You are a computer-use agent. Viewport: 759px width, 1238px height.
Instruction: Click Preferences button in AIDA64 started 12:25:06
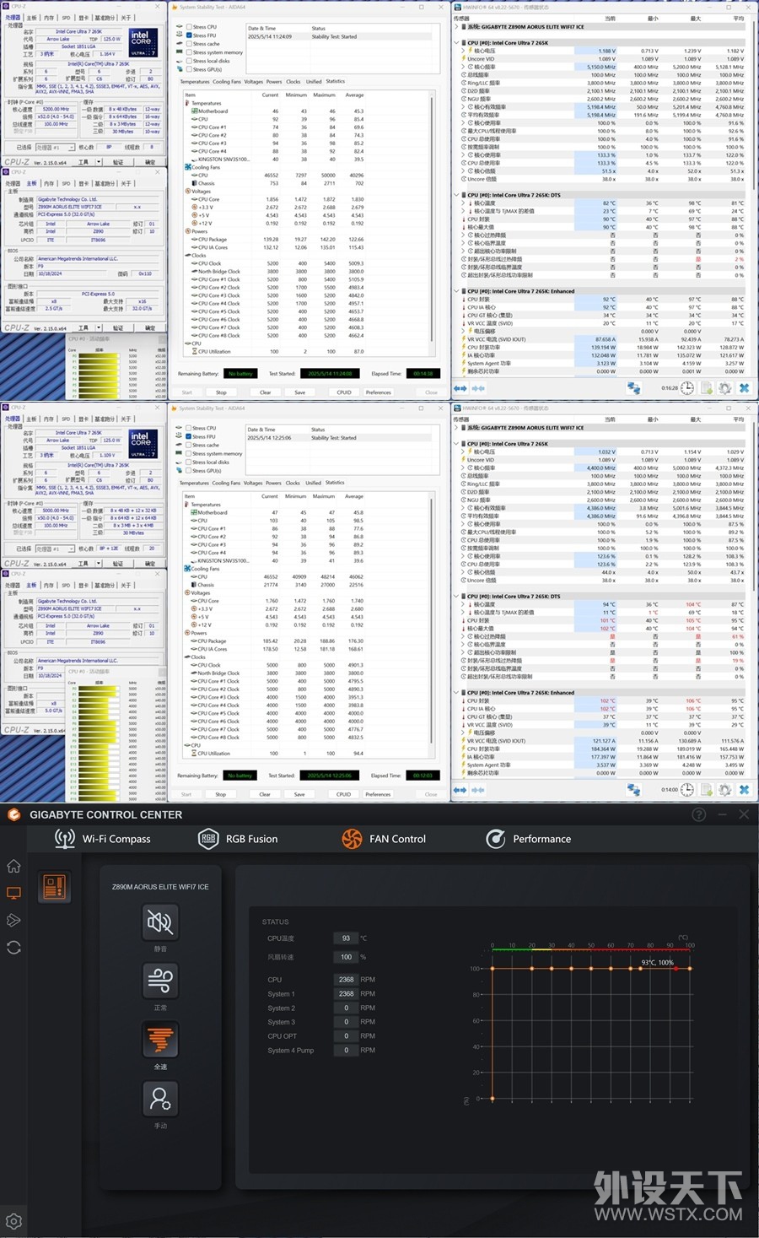(x=378, y=794)
